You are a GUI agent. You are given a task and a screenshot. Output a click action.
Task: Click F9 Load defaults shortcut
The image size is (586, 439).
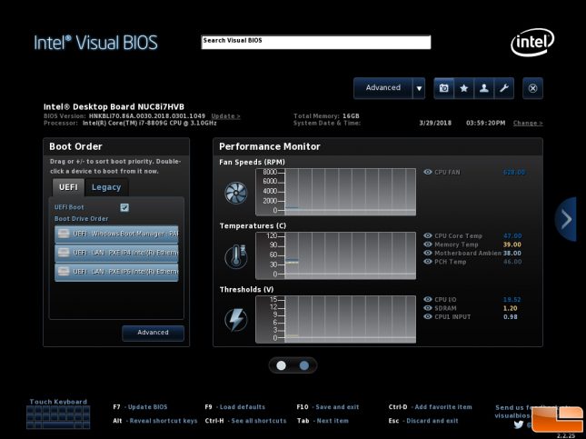click(234, 407)
